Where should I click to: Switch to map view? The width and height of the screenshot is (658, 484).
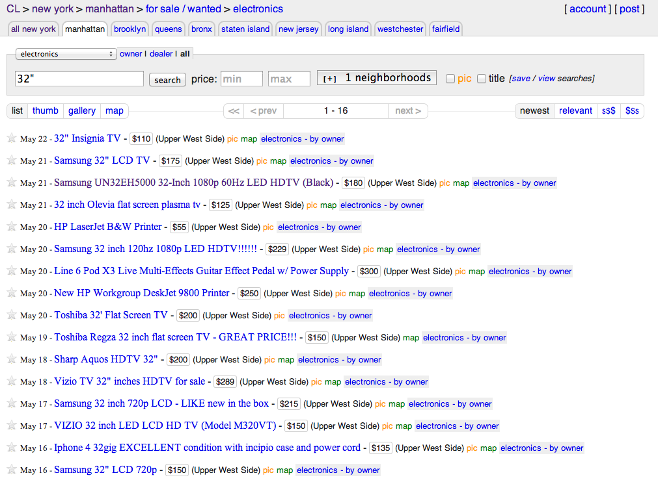point(114,110)
